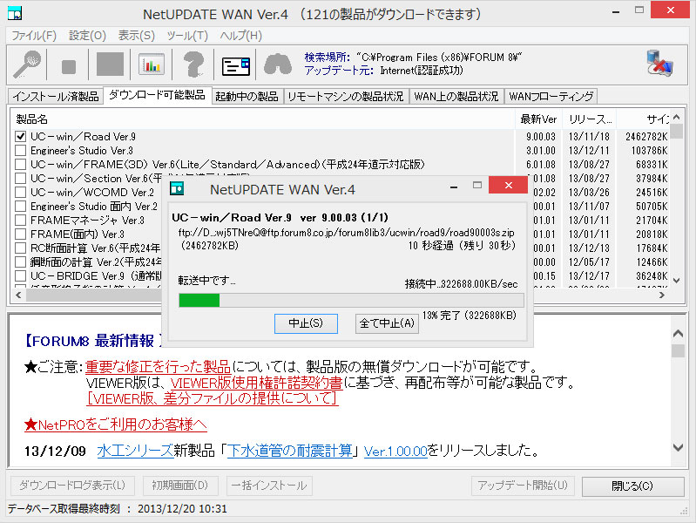Uncheck UC-win/Road Ver.9 checkbox
696x523 pixels.
(x=20, y=136)
